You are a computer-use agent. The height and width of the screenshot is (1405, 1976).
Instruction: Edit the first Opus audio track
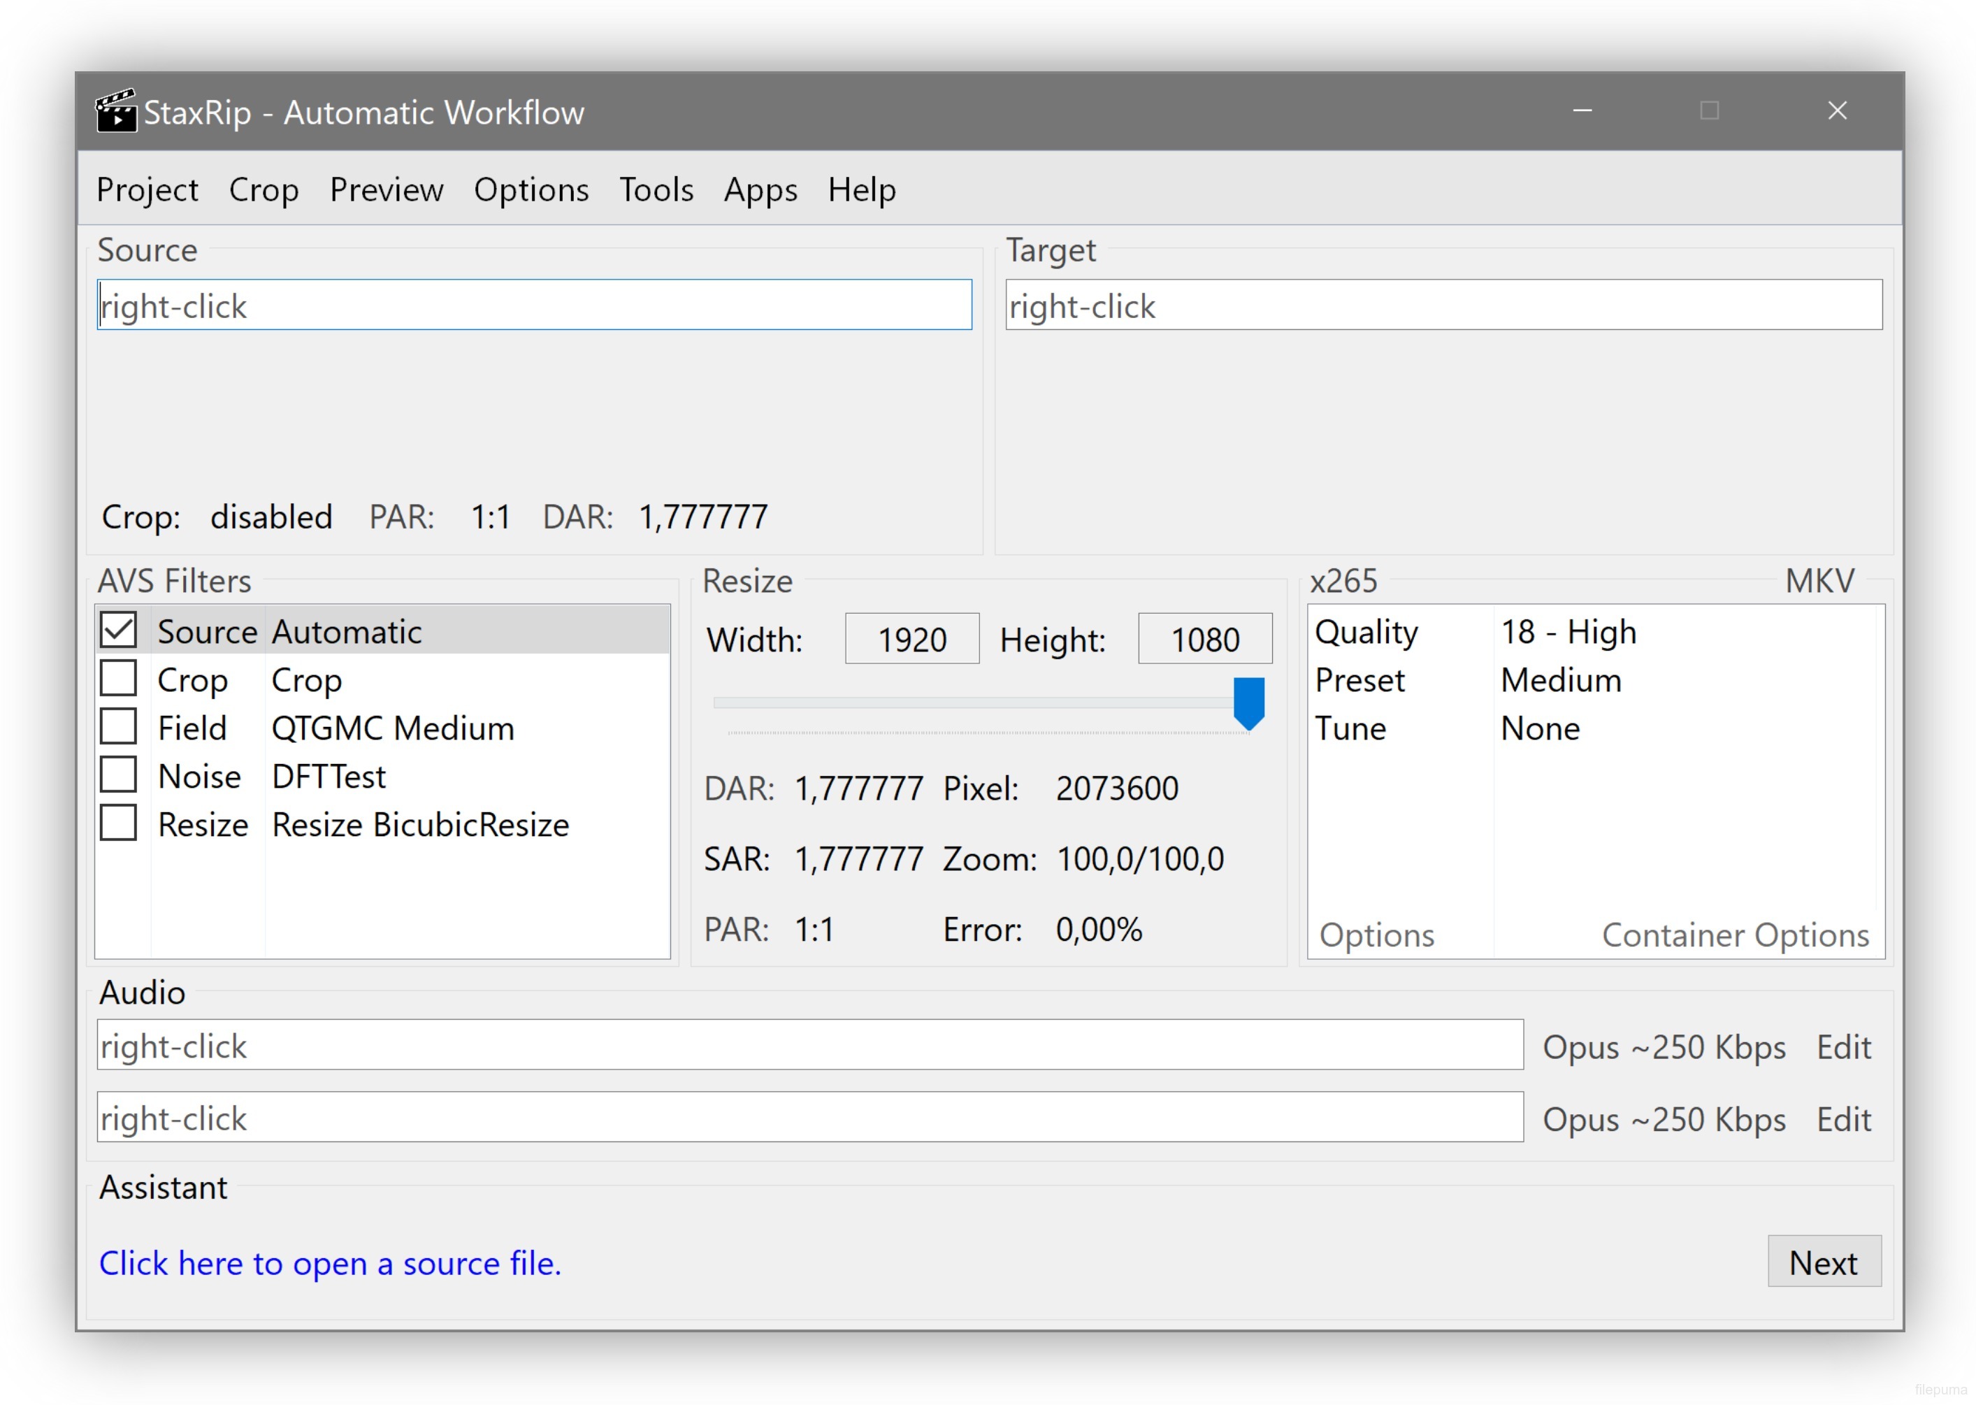[1844, 1046]
